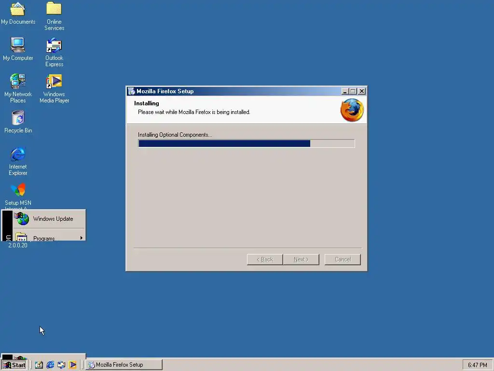Open the My Documents desktop icon
494x371 pixels.
[18, 13]
